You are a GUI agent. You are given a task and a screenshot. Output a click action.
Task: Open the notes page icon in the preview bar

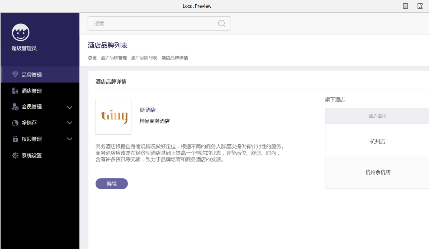point(405,6)
